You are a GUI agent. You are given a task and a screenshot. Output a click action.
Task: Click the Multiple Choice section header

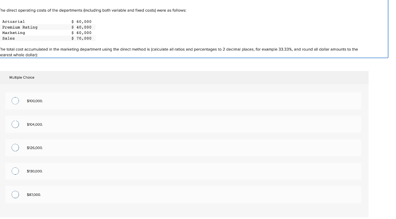[x=22, y=77]
